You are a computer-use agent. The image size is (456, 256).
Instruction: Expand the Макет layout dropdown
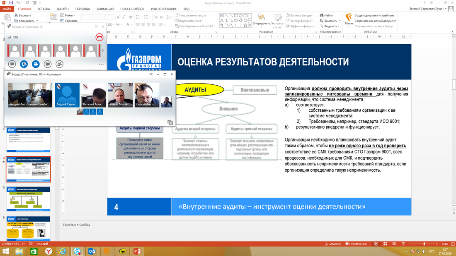coord(68,15)
